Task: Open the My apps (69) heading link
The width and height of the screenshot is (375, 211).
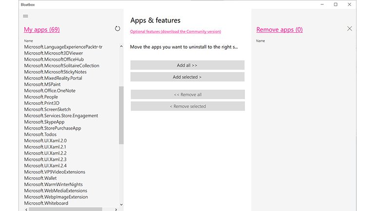Action: 42,30
